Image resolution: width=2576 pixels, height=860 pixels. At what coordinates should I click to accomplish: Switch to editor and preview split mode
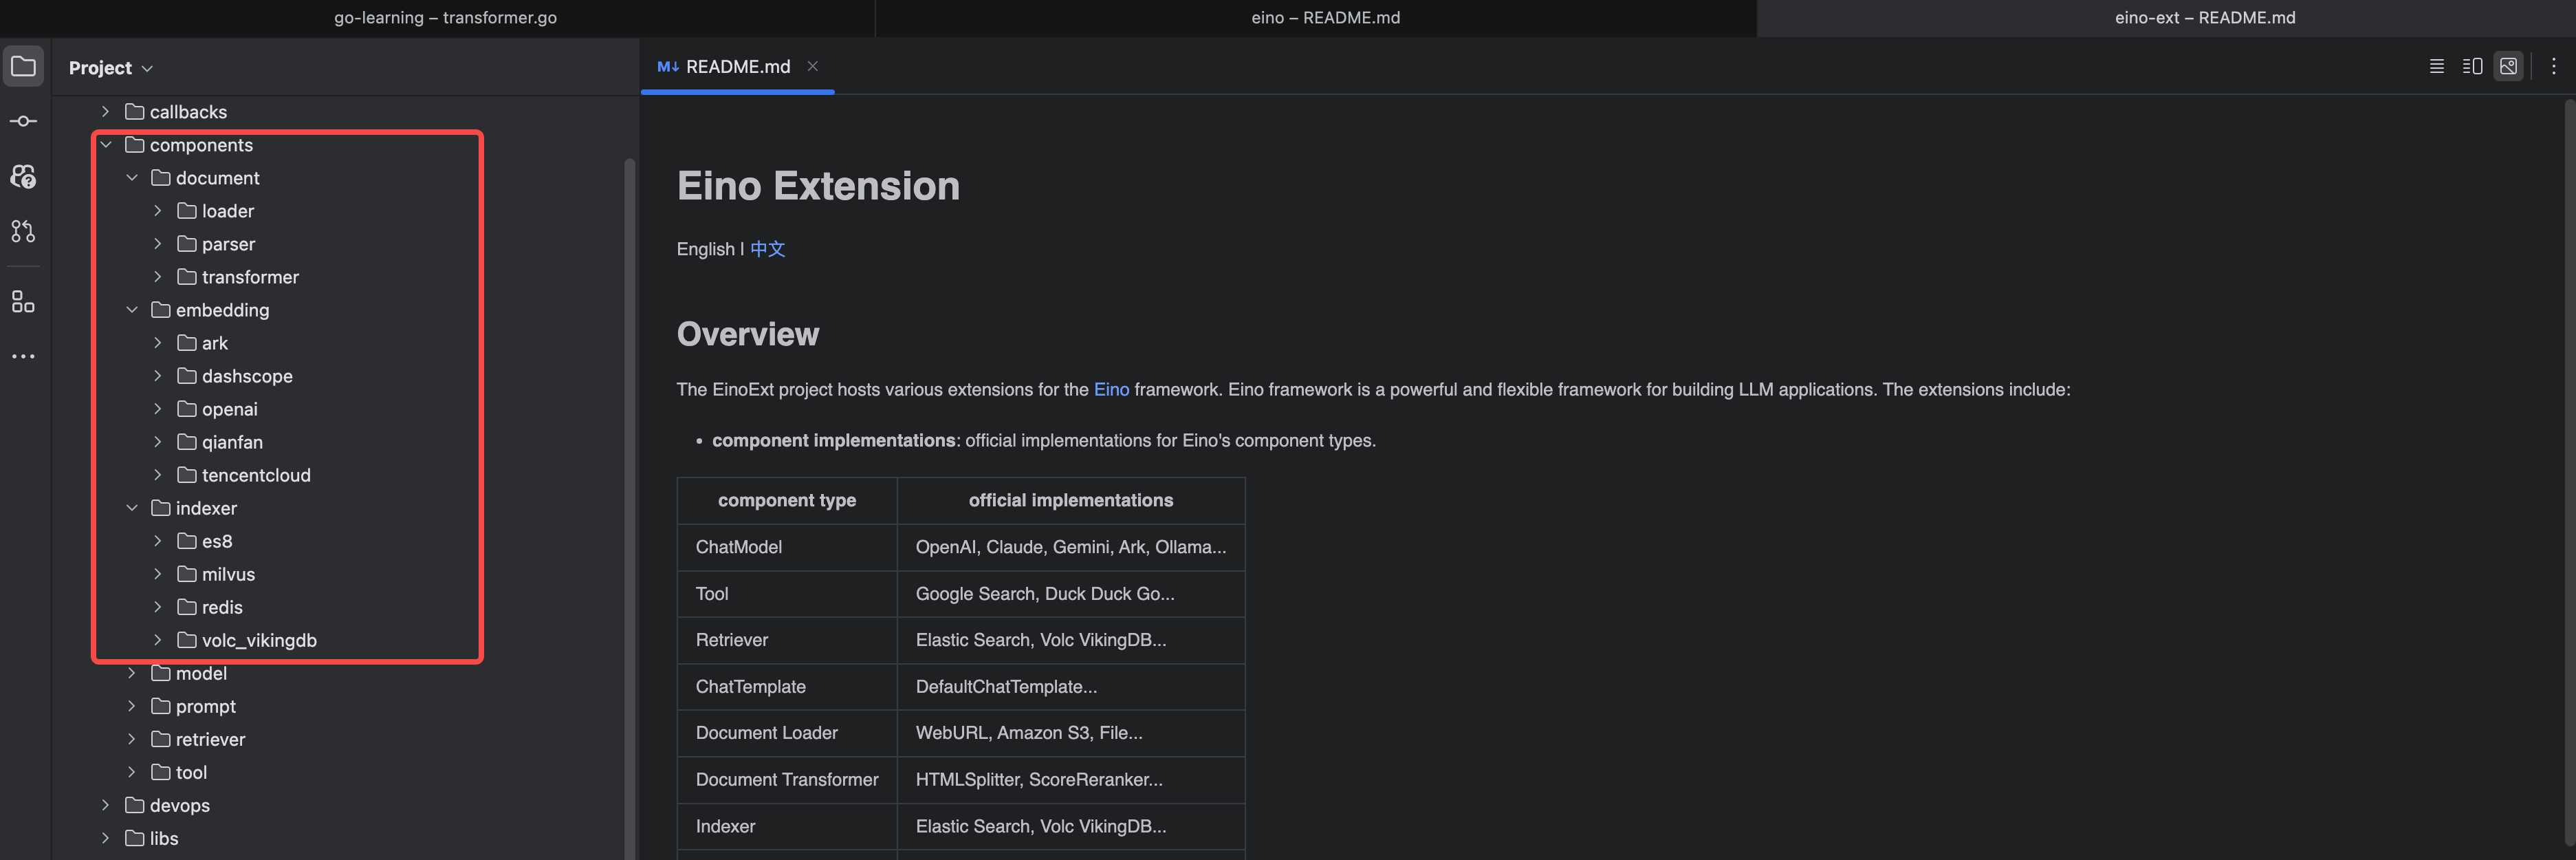point(2472,67)
